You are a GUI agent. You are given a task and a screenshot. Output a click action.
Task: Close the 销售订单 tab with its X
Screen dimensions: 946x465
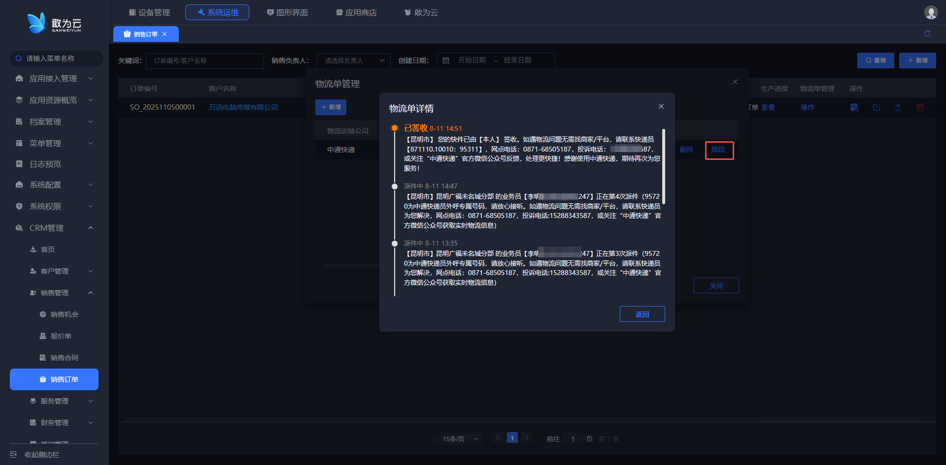click(165, 34)
